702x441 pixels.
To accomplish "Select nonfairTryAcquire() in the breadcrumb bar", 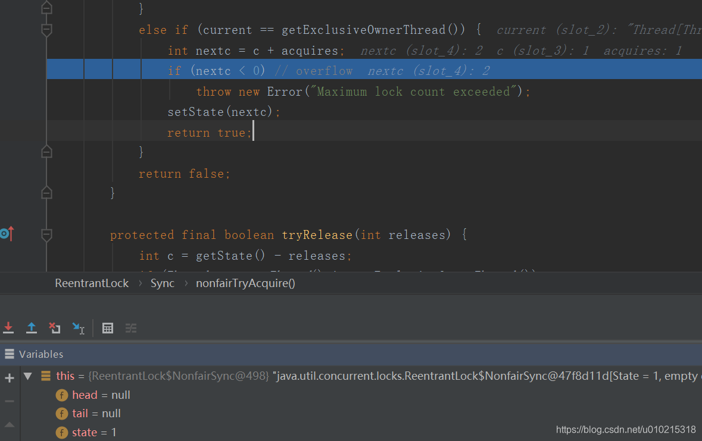I will [x=245, y=283].
